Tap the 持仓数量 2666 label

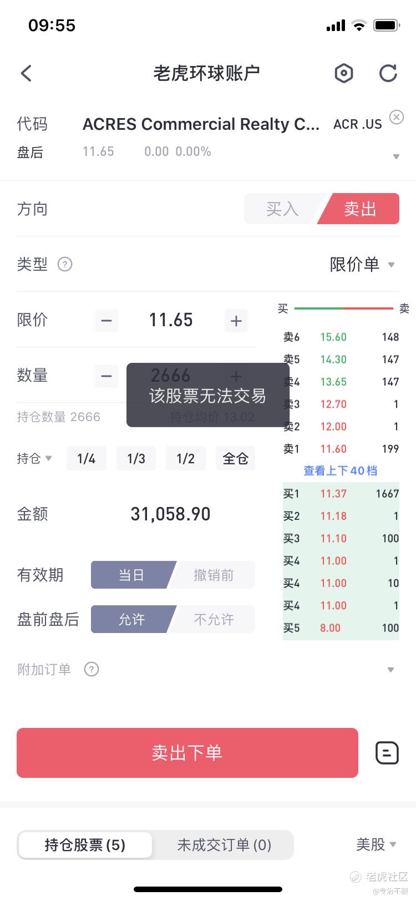[58, 417]
